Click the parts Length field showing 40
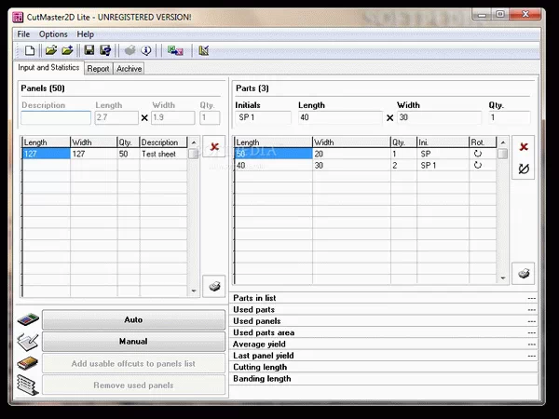 coord(340,117)
